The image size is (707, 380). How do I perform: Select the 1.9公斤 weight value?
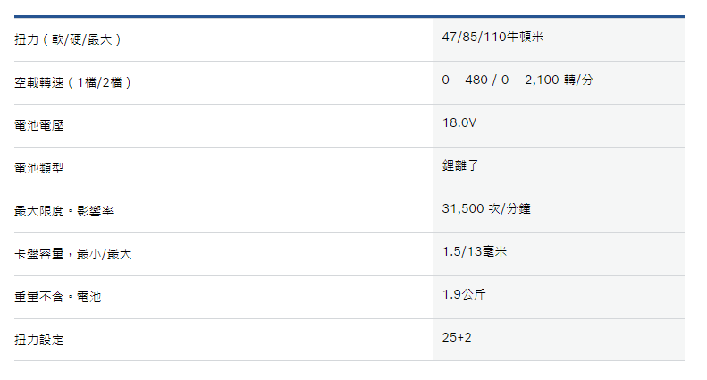click(x=464, y=294)
